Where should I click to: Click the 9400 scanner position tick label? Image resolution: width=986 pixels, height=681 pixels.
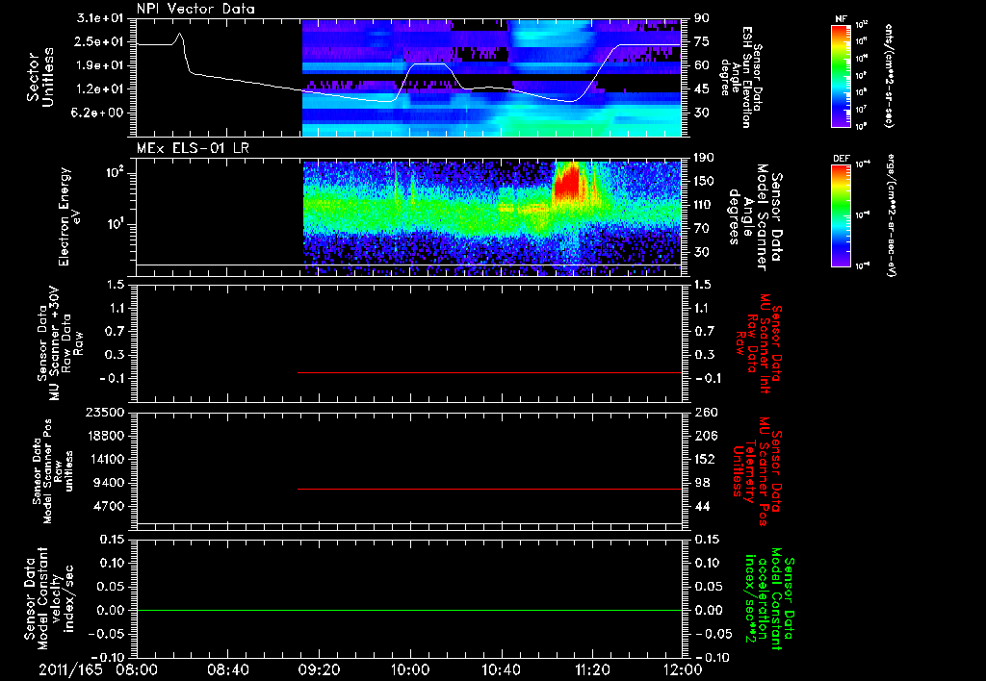point(109,483)
